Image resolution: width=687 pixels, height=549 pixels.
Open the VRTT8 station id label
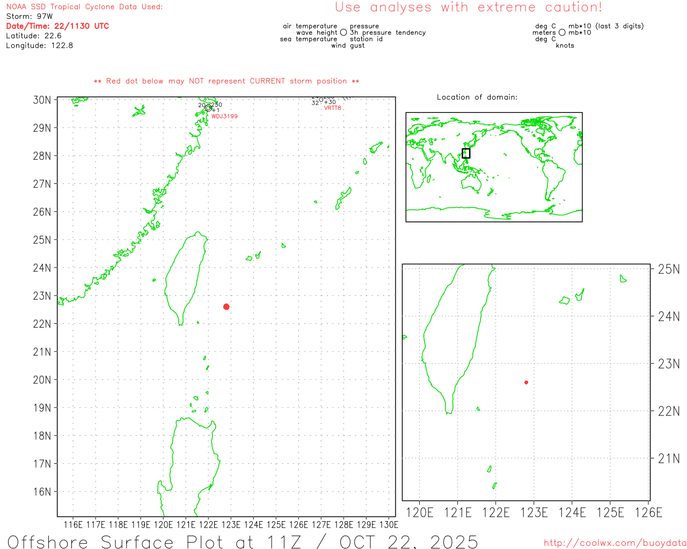[332, 108]
